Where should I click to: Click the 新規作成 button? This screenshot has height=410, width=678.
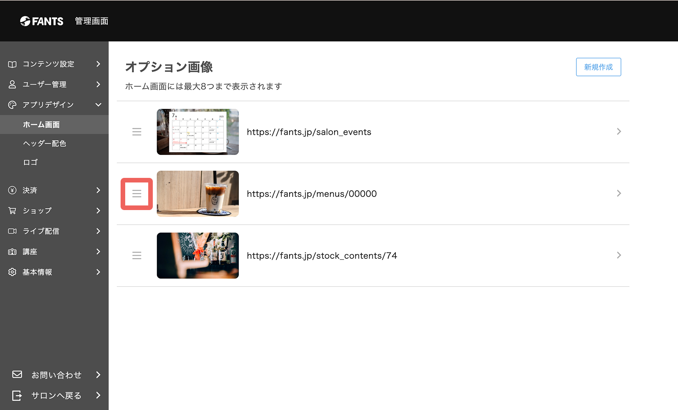click(598, 67)
